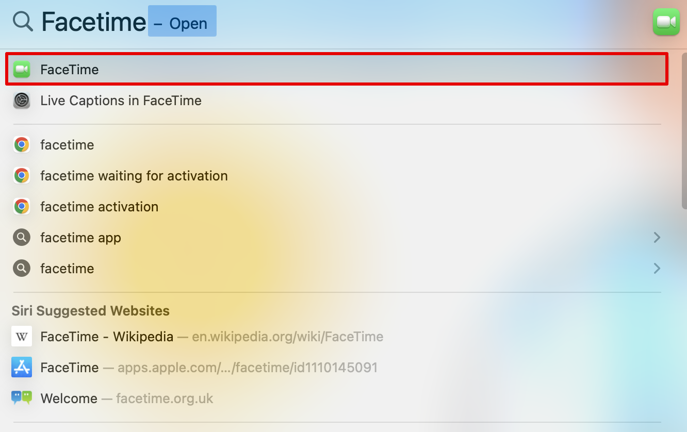Viewport: 687px width, 432px height.
Task: Click the Chrome icon beside 'facetime waiting for activation'
Action: pyautogui.click(x=22, y=176)
